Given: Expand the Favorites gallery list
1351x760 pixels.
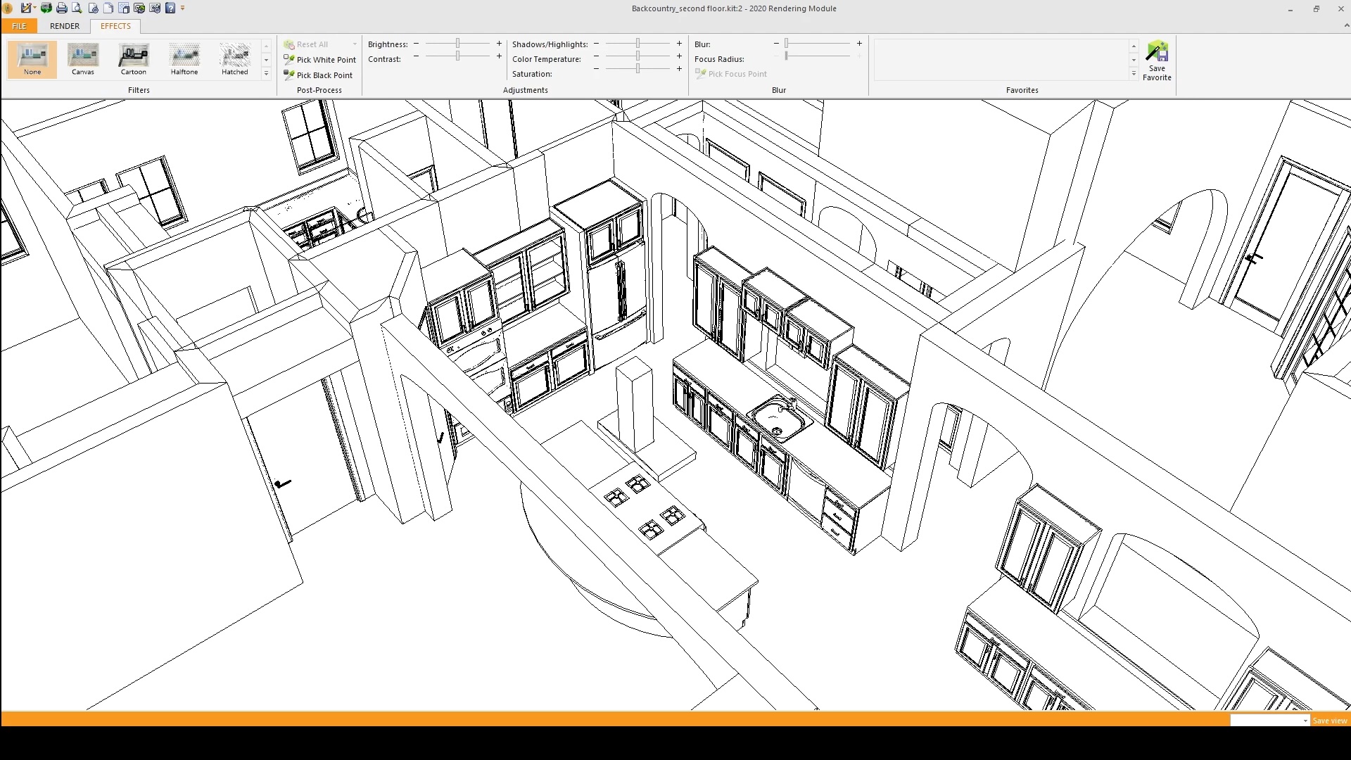Looking at the screenshot, I should (1134, 73).
